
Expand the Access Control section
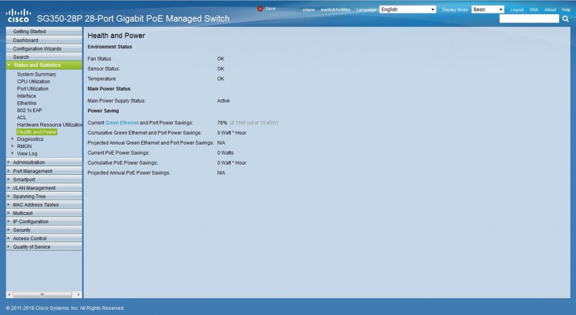point(44,238)
